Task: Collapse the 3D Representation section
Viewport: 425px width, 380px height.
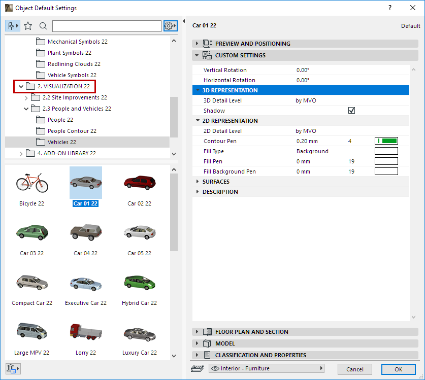Action: coord(198,90)
